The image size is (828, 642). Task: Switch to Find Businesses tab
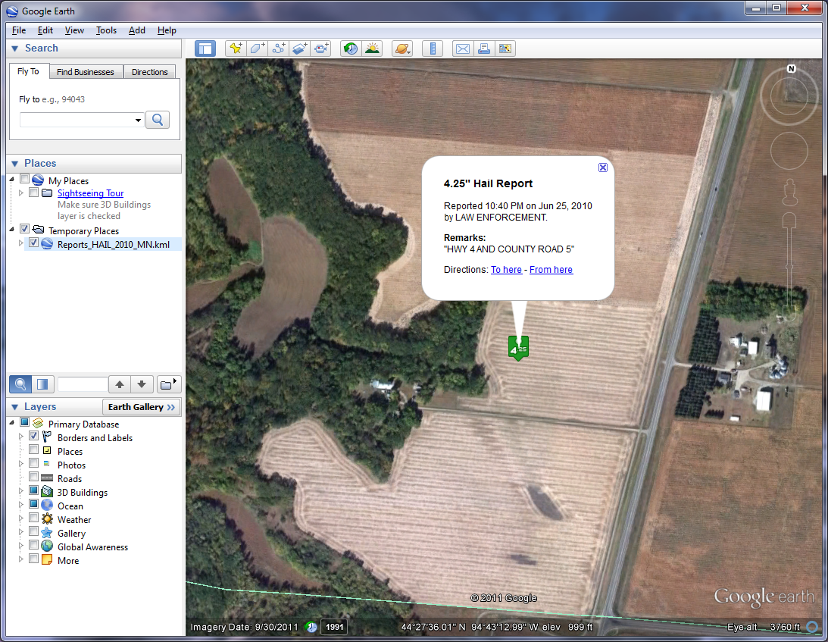[86, 72]
